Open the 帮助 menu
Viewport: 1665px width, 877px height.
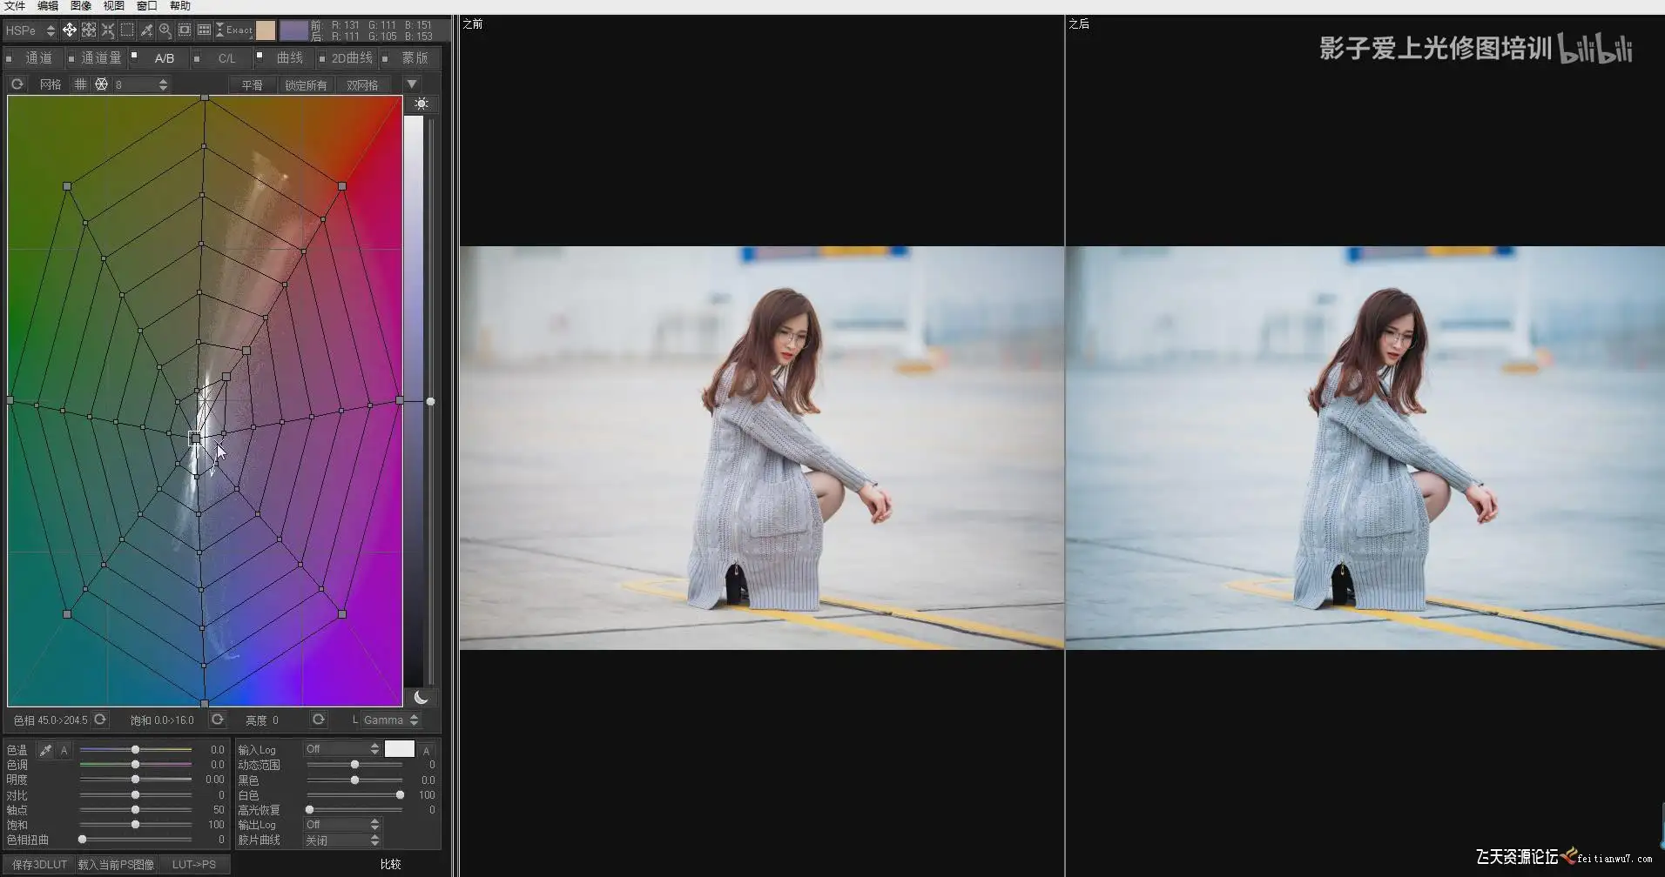tap(180, 6)
